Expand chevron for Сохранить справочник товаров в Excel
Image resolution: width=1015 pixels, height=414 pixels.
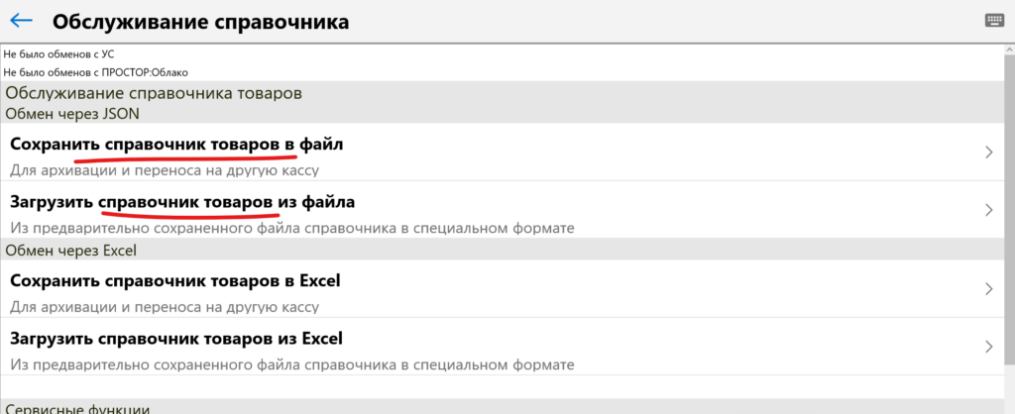coord(988,289)
